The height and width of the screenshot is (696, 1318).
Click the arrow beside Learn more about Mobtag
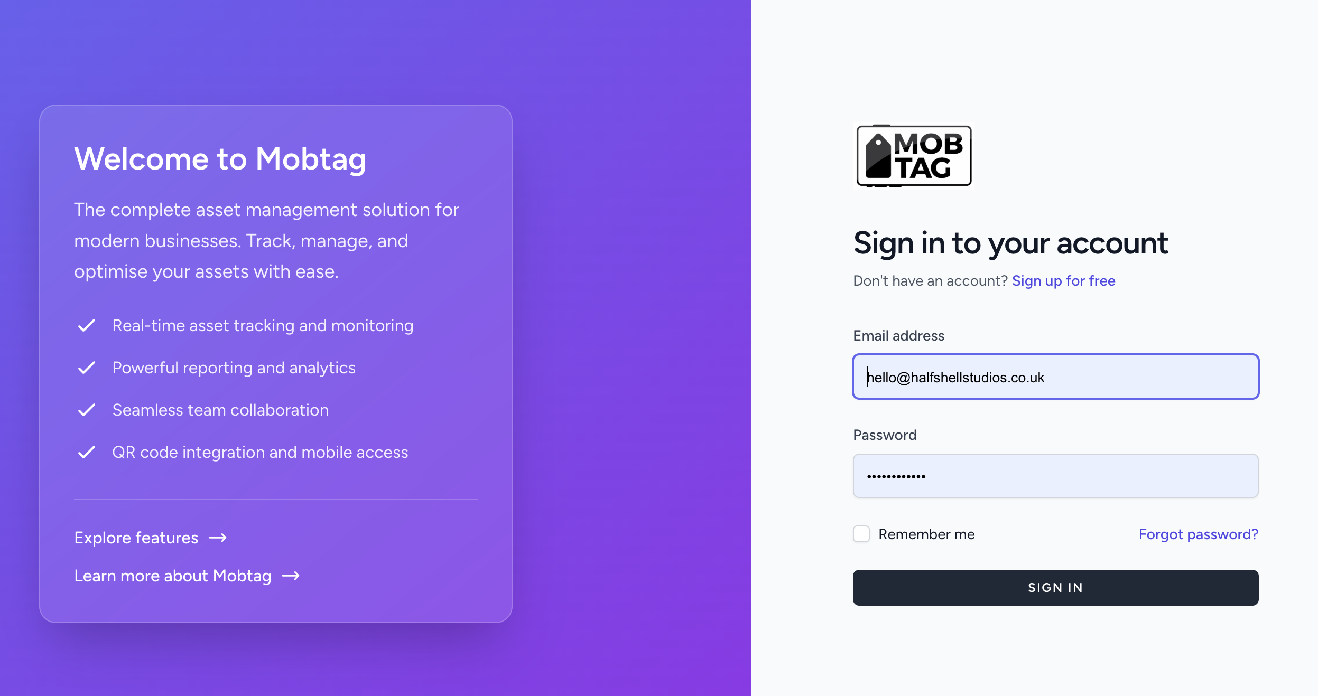(291, 576)
